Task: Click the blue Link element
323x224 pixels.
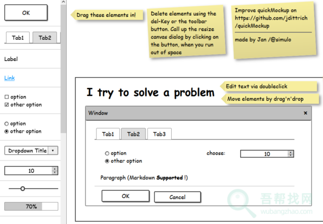Action: point(10,78)
